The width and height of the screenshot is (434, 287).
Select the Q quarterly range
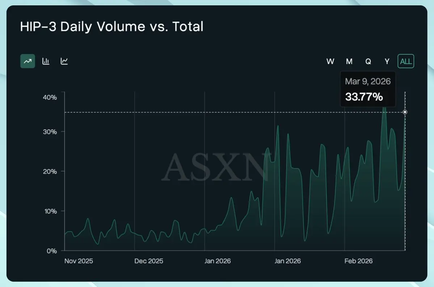368,61
